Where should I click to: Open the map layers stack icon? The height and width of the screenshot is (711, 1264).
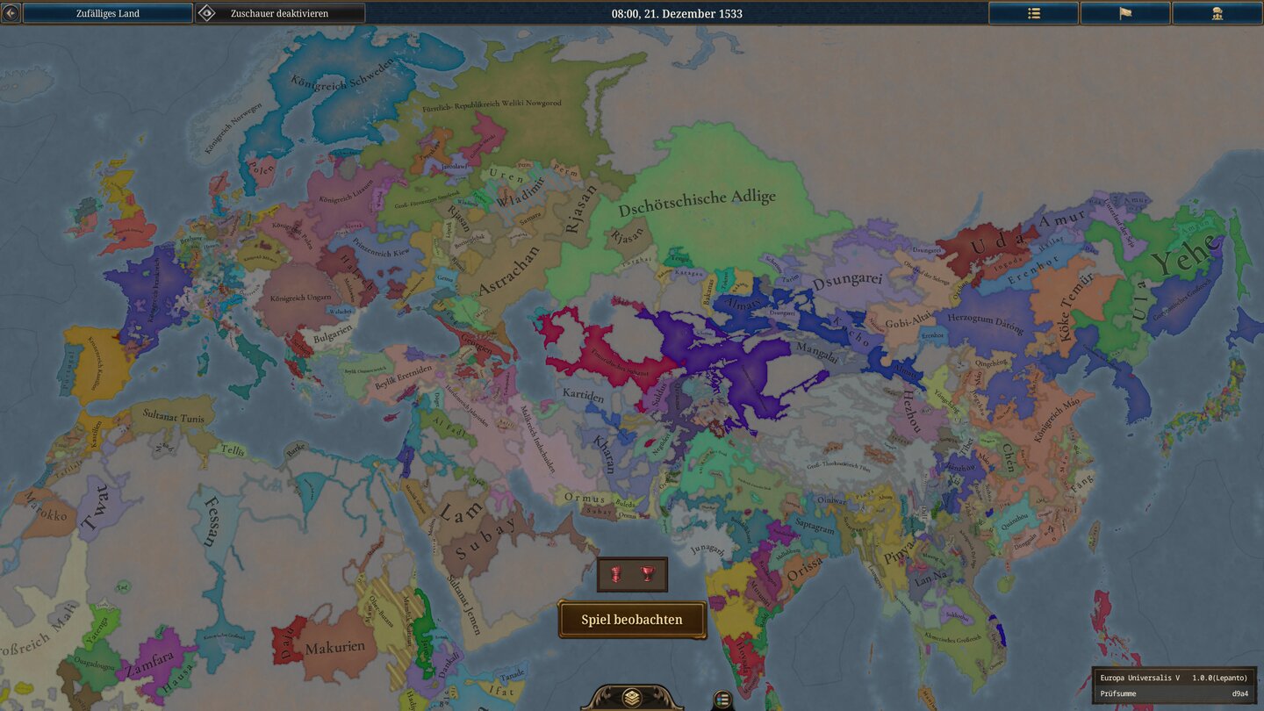click(x=631, y=698)
